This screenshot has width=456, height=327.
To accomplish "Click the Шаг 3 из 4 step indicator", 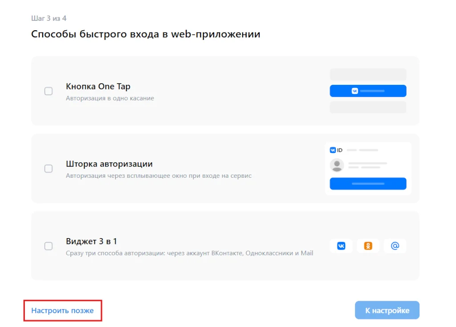I will click(49, 18).
